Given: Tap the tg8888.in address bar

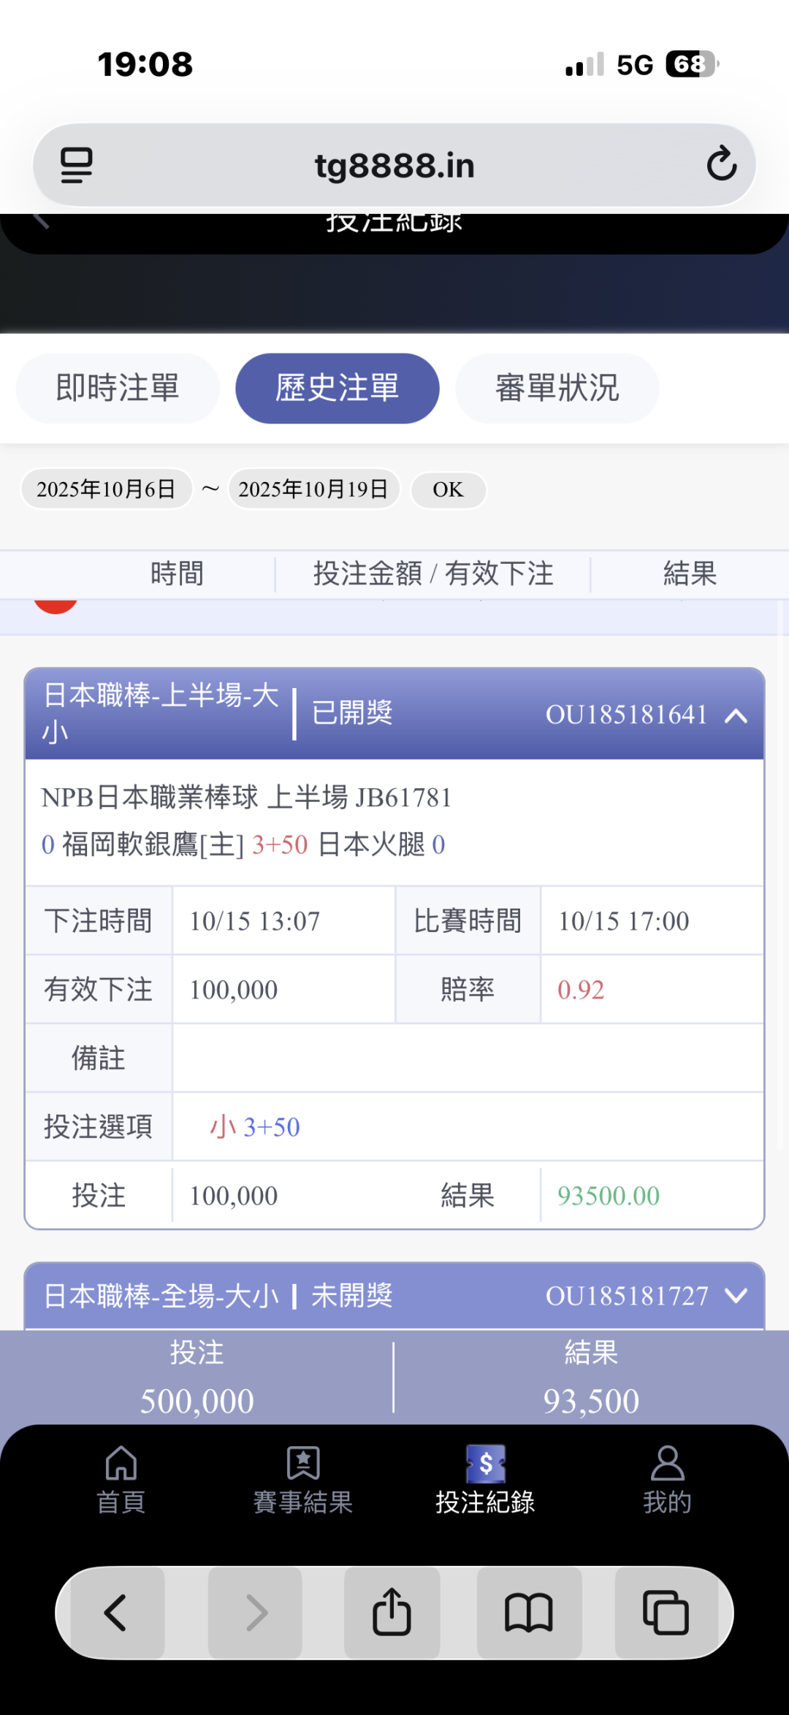Looking at the screenshot, I should (394, 165).
